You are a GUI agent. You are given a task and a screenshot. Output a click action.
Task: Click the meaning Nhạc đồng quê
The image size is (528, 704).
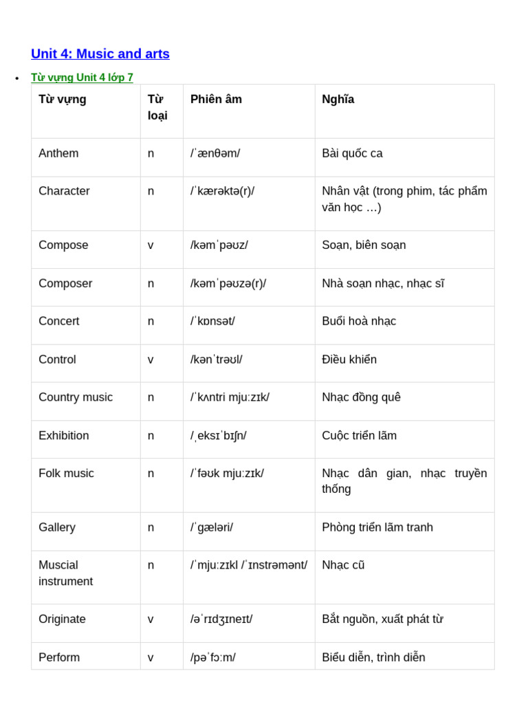(x=361, y=397)
